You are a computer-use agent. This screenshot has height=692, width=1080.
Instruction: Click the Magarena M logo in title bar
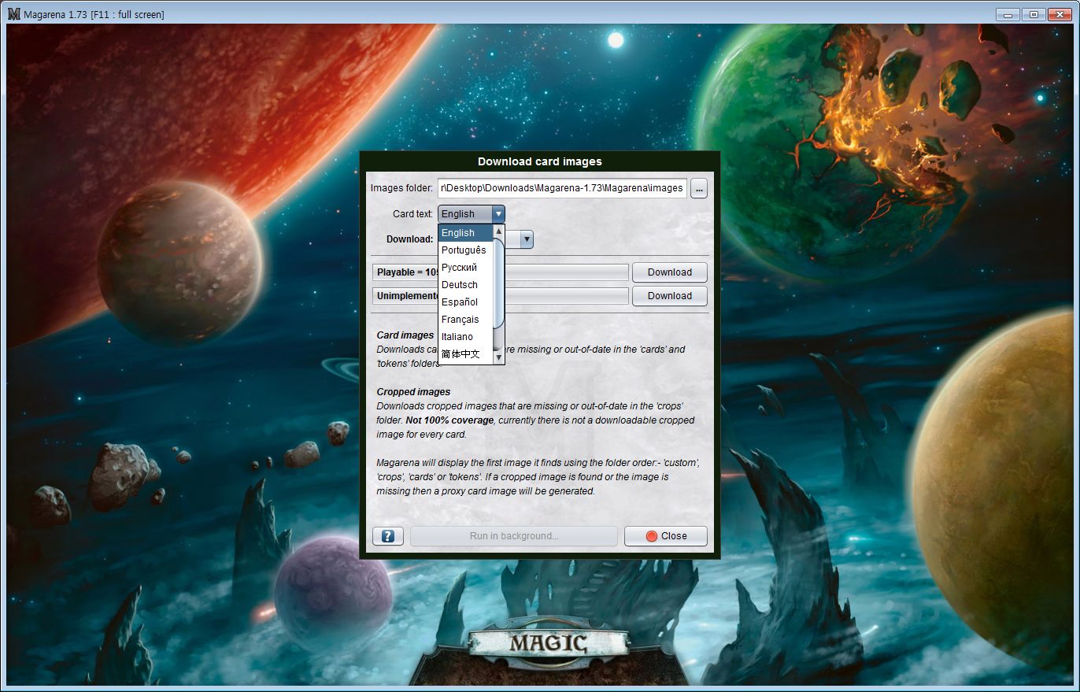tap(13, 14)
